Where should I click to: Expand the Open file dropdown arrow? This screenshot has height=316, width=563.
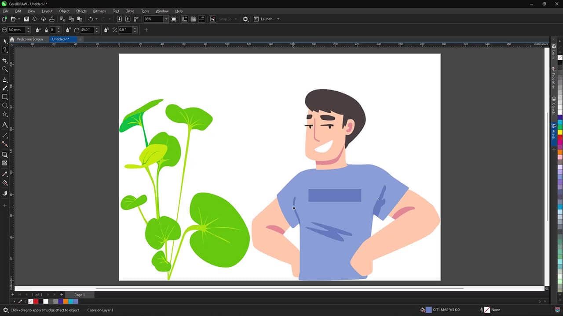[19, 19]
